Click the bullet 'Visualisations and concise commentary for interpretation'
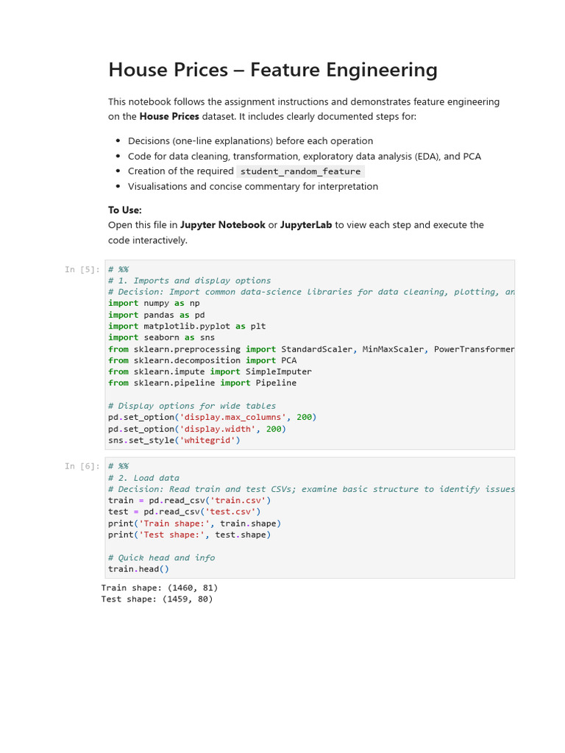Viewport: 565px width, 753px height. (253, 186)
